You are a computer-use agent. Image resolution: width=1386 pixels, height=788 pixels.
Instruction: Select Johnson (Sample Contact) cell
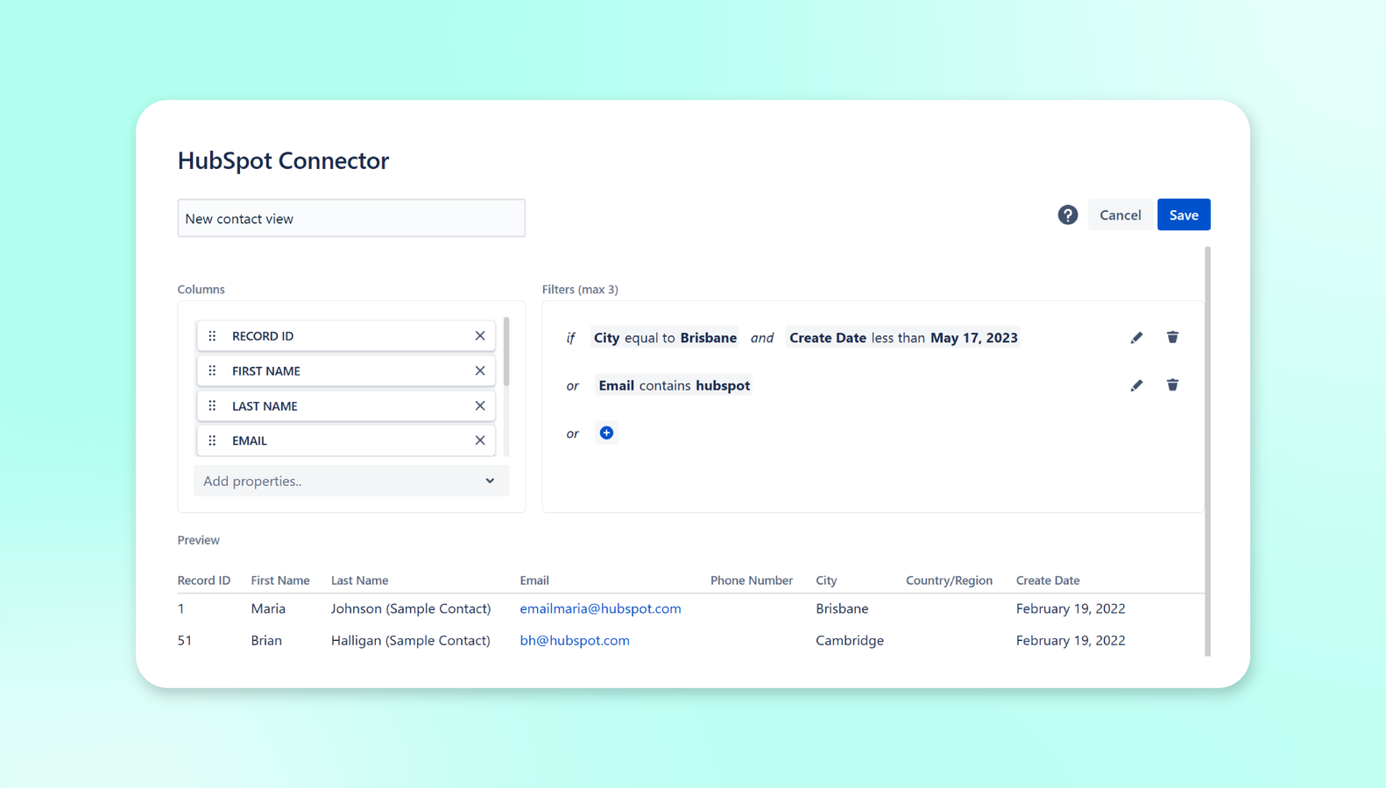(x=411, y=609)
